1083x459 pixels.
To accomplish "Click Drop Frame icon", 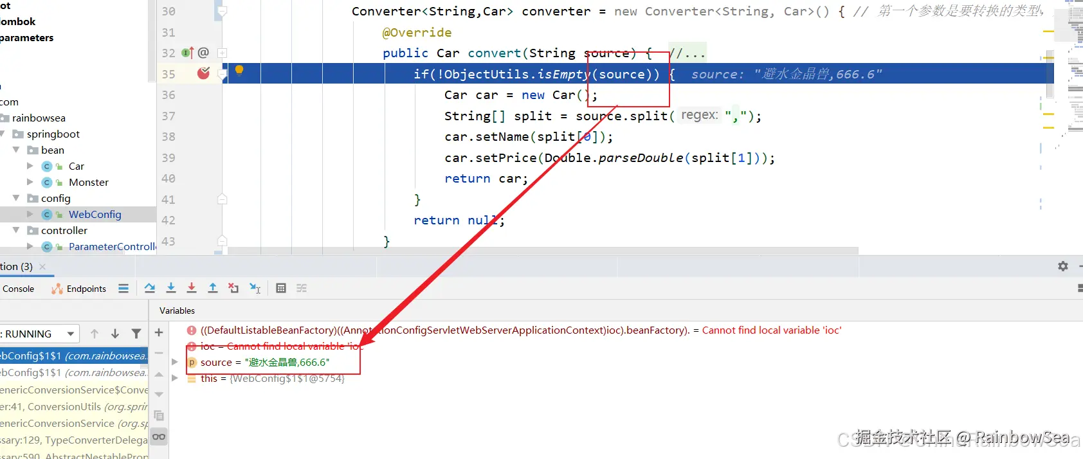I will (x=233, y=288).
